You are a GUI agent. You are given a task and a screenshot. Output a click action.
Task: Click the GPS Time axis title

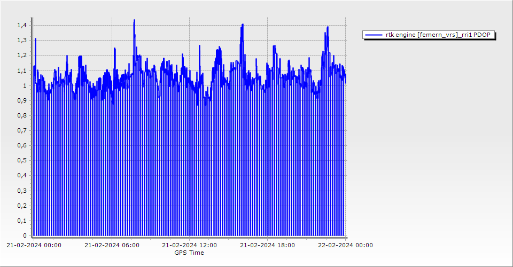189,253
